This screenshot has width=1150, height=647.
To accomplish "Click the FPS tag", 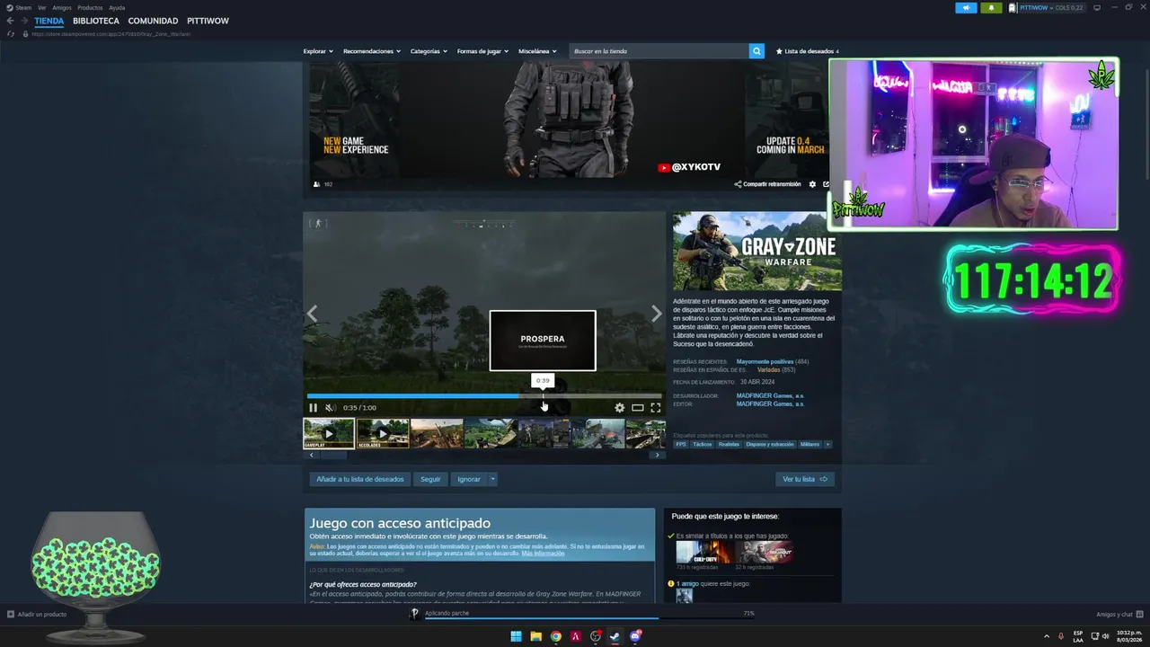I will click(681, 444).
